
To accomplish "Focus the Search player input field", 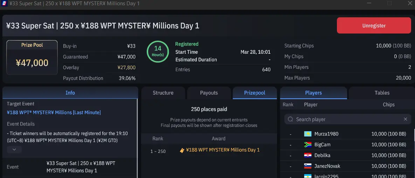I will coord(347,119).
